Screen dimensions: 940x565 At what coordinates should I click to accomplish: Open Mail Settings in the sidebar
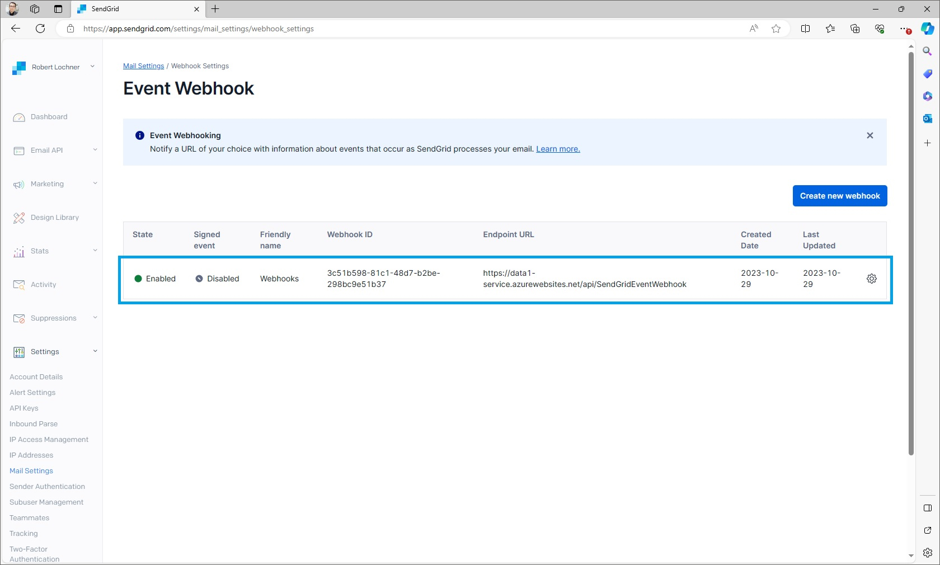point(31,471)
